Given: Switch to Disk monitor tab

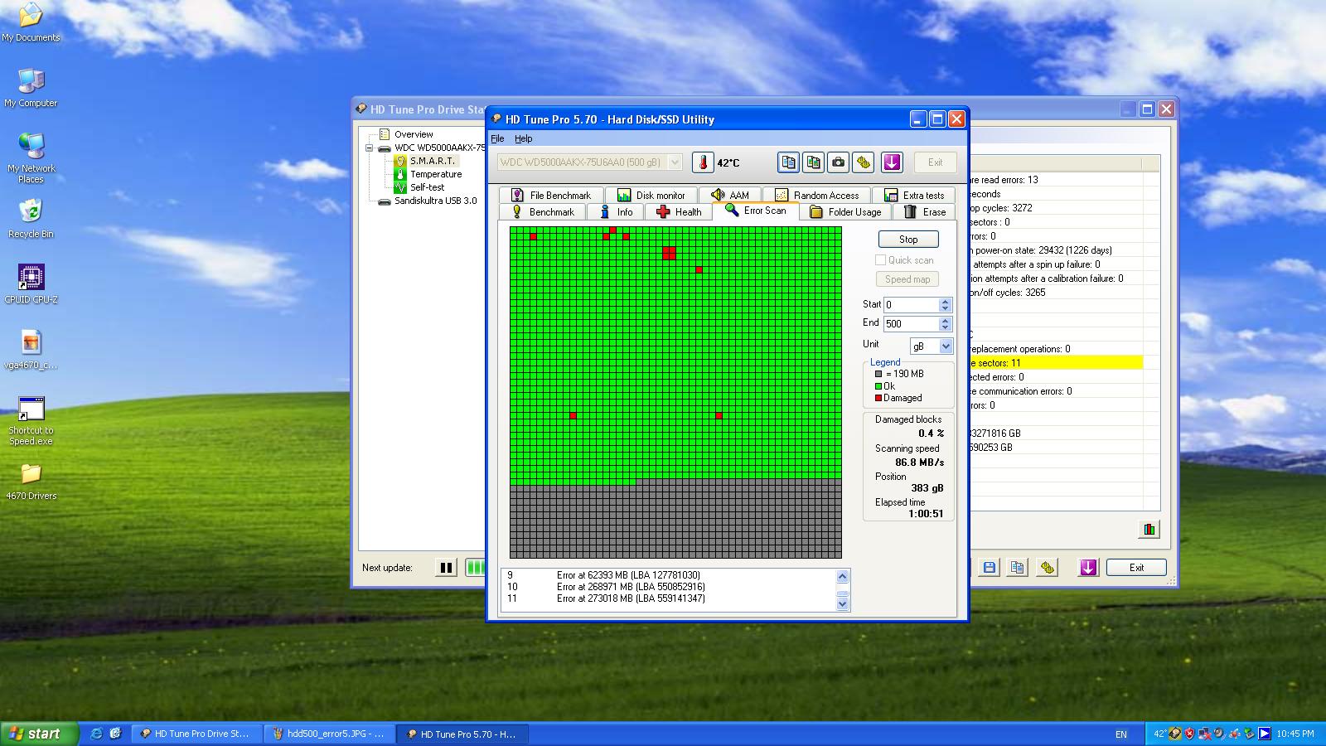Looking at the screenshot, I should click(651, 196).
